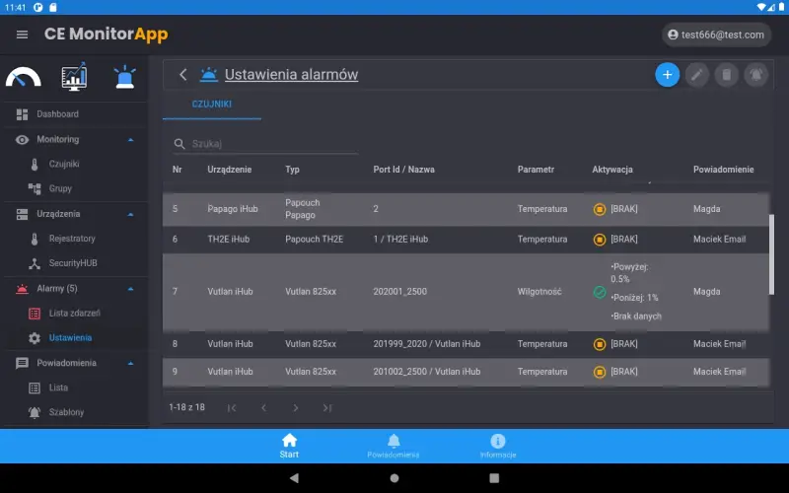Open Powiadomienia in bottom navigation bar
789x493 pixels.
point(394,446)
